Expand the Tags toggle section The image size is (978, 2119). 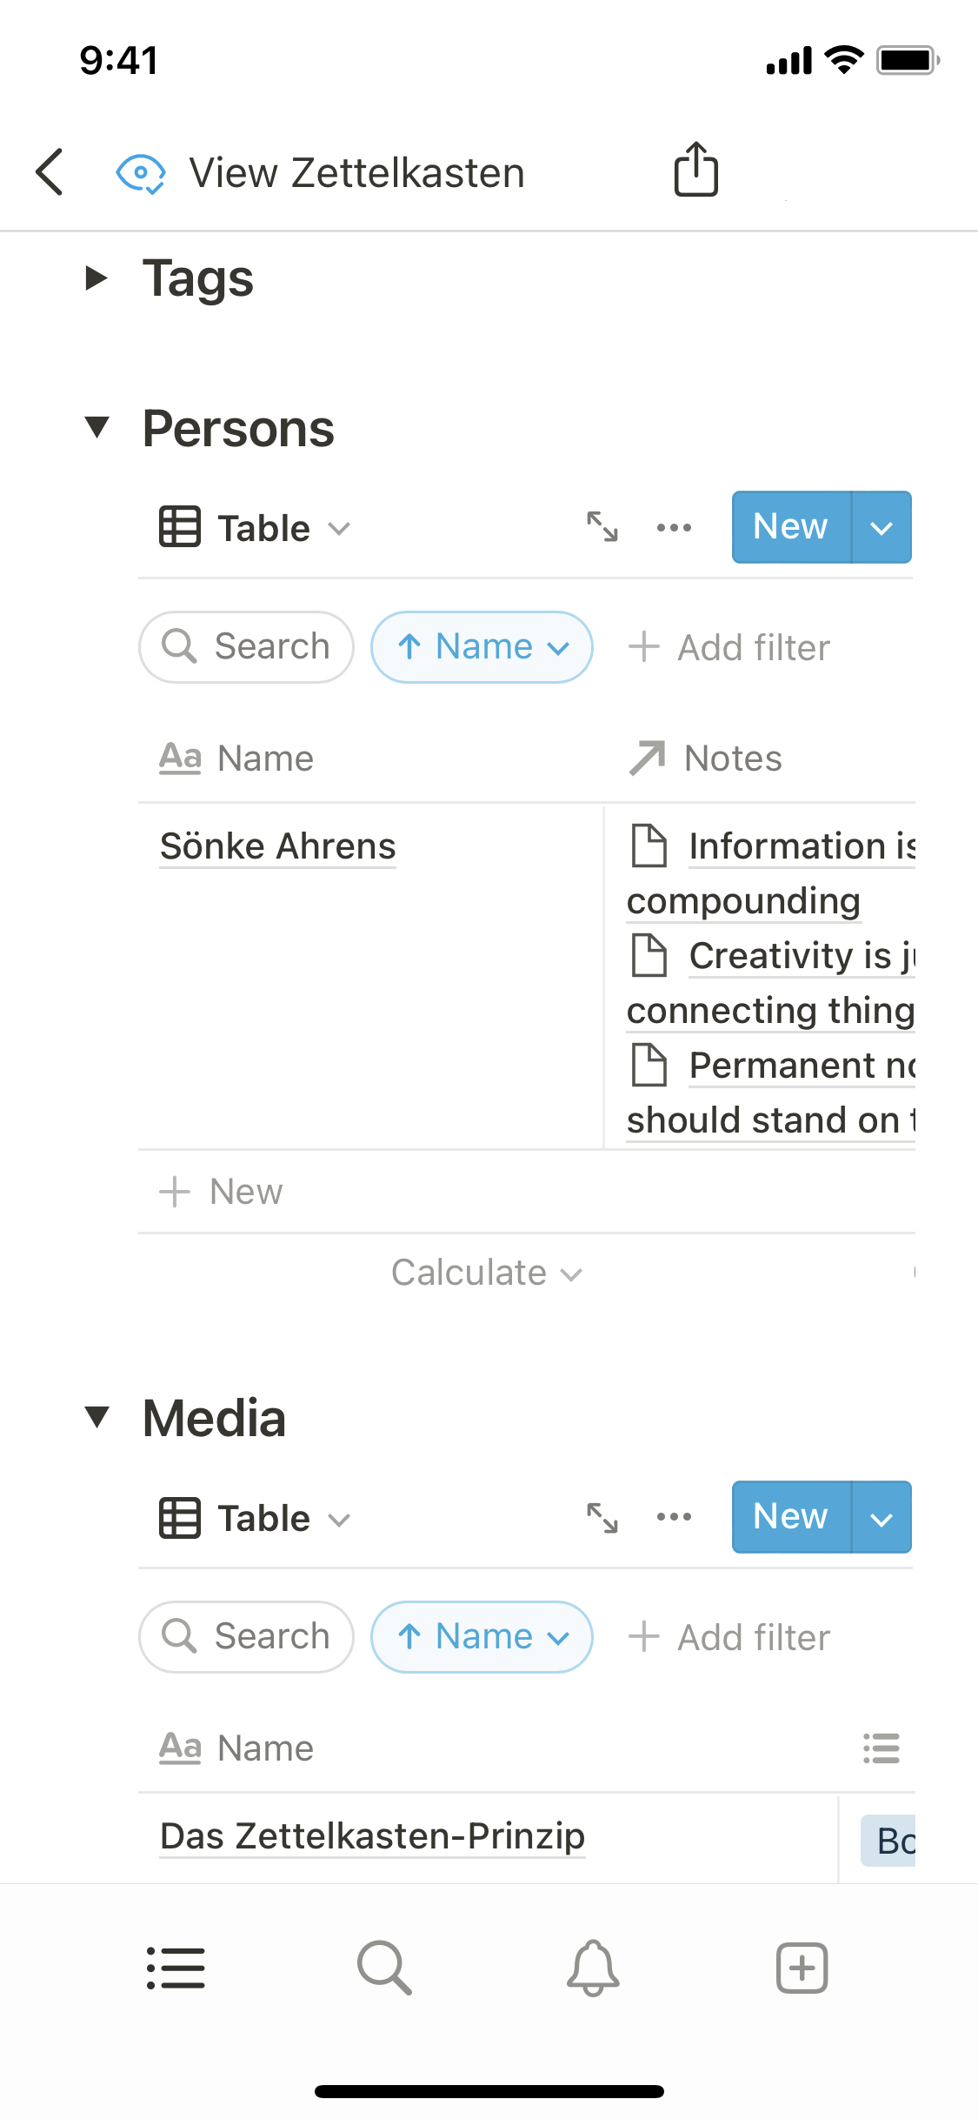point(96,278)
